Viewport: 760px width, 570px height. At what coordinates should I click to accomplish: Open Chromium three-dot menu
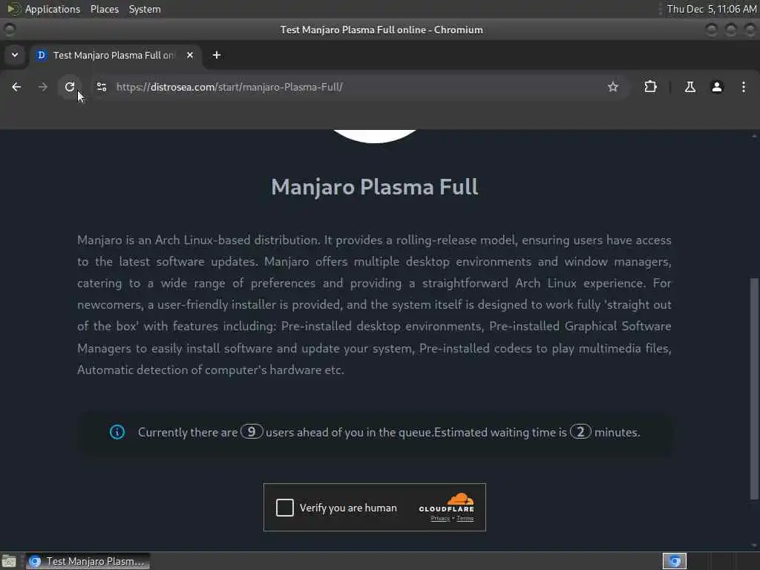point(744,87)
